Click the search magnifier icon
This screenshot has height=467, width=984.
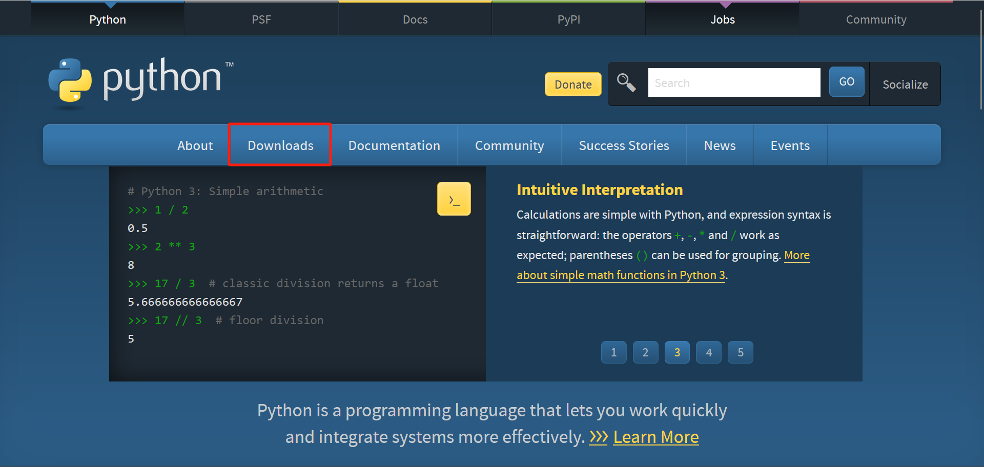pyautogui.click(x=626, y=82)
